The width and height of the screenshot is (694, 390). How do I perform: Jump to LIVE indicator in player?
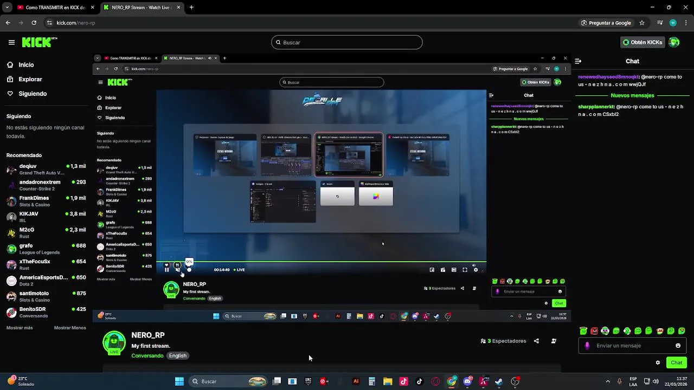(239, 270)
